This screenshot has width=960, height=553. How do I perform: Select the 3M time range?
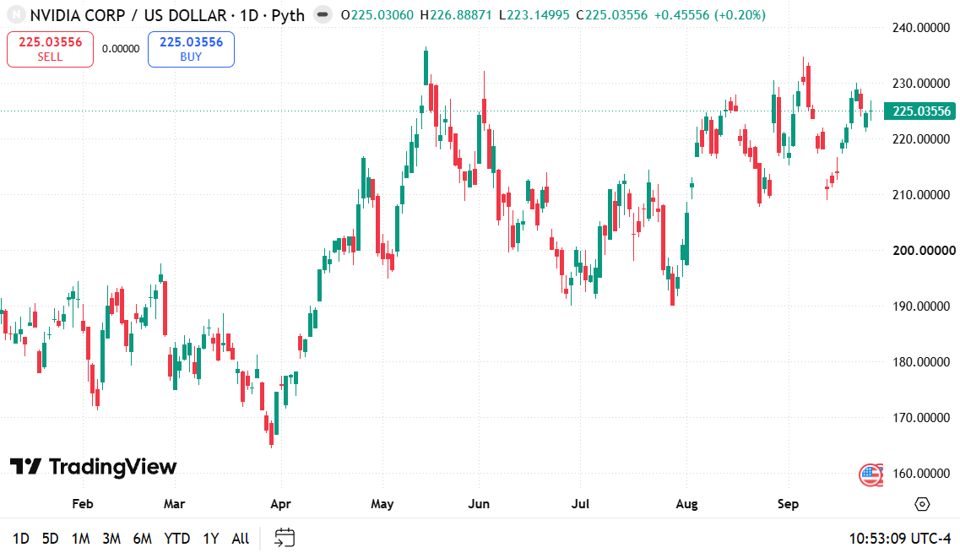pyautogui.click(x=111, y=539)
